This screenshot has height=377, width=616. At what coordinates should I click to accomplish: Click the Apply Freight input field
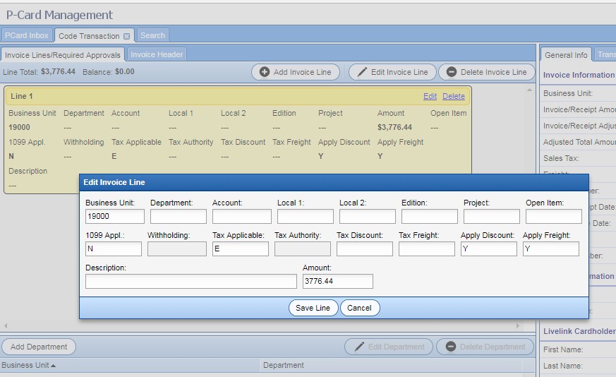tap(551, 249)
